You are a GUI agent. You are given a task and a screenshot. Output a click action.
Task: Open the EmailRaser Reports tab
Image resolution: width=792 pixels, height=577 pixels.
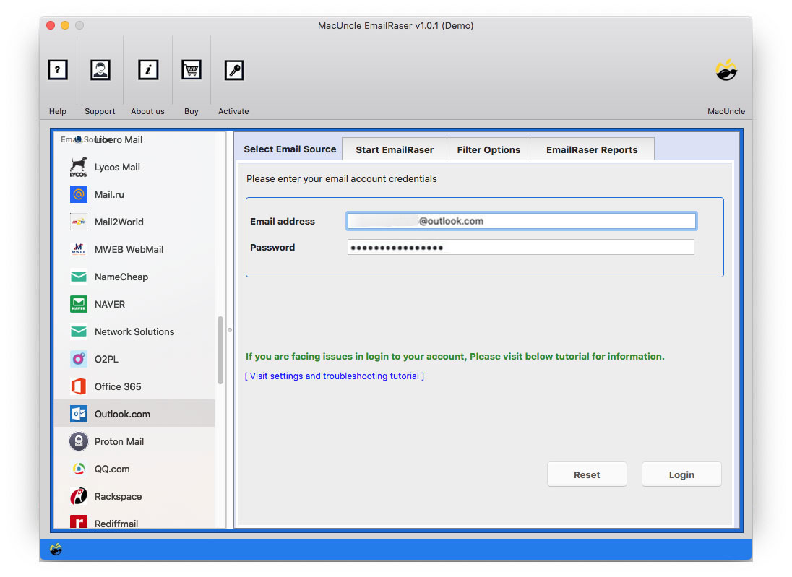592,149
